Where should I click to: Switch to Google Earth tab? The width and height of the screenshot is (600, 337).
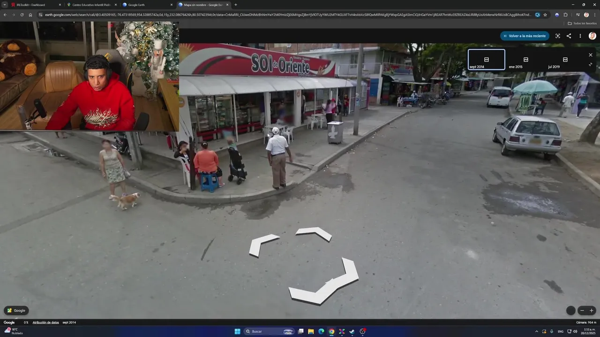(x=147, y=5)
